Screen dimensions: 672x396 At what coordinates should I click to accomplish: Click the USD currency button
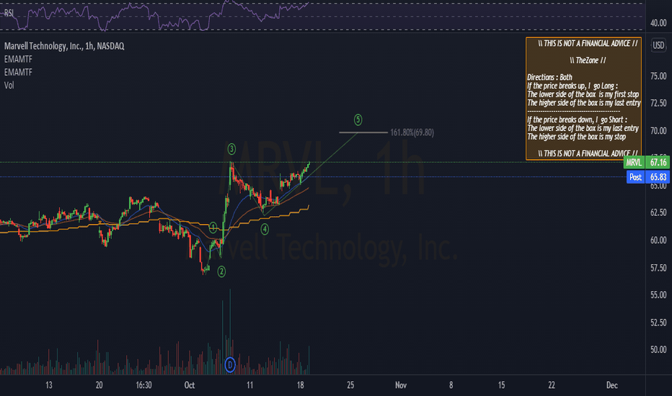(x=658, y=45)
